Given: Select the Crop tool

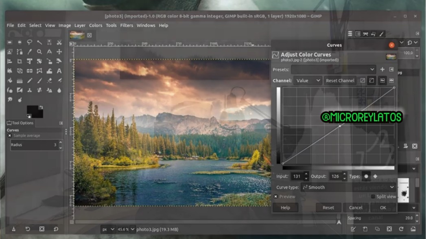Looking at the screenshot, I should point(20,61).
